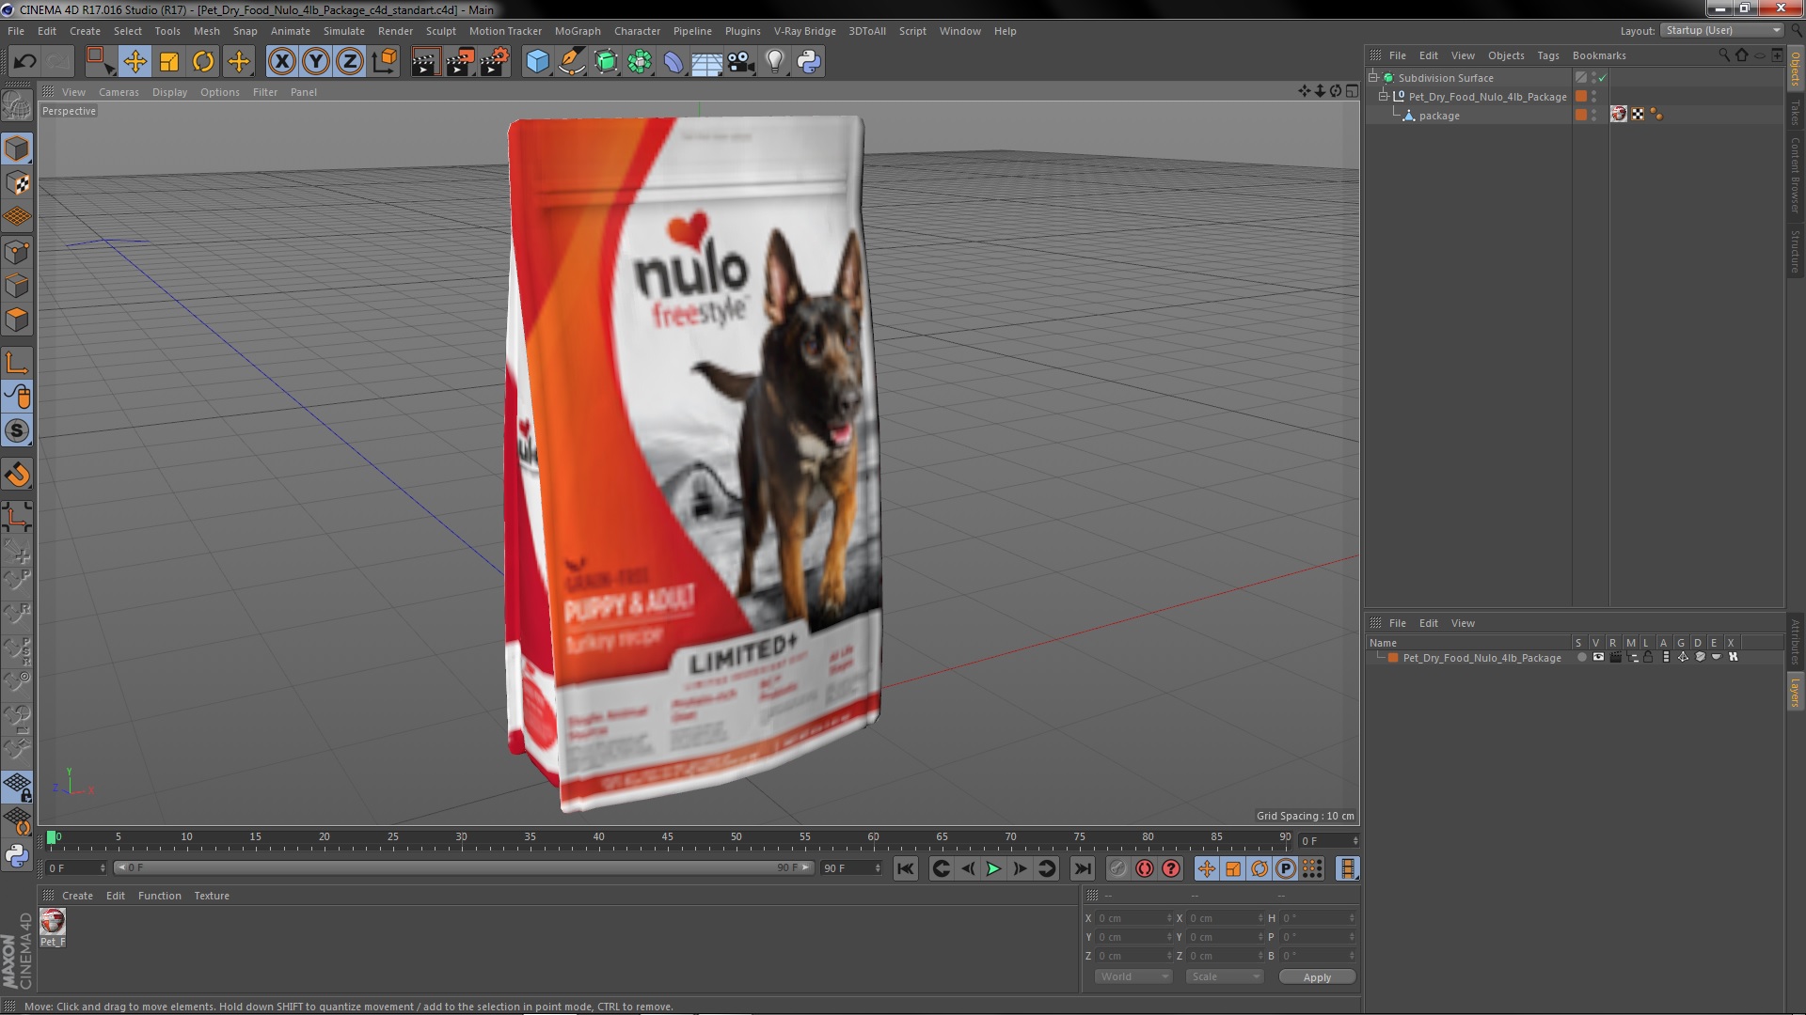
Task: Open the Python script icon in toolbar
Action: (x=809, y=62)
